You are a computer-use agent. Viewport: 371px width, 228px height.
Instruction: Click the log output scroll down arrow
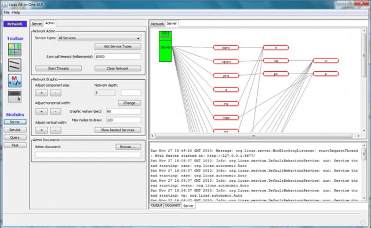pyautogui.click(x=364, y=198)
